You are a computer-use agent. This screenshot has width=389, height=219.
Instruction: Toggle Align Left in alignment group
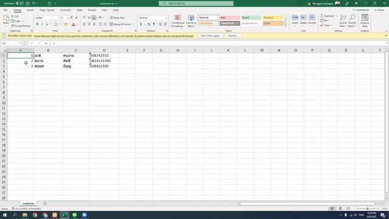point(84,24)
